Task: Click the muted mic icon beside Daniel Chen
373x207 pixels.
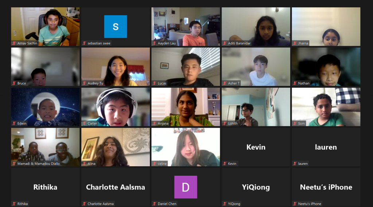Action: 155,204
